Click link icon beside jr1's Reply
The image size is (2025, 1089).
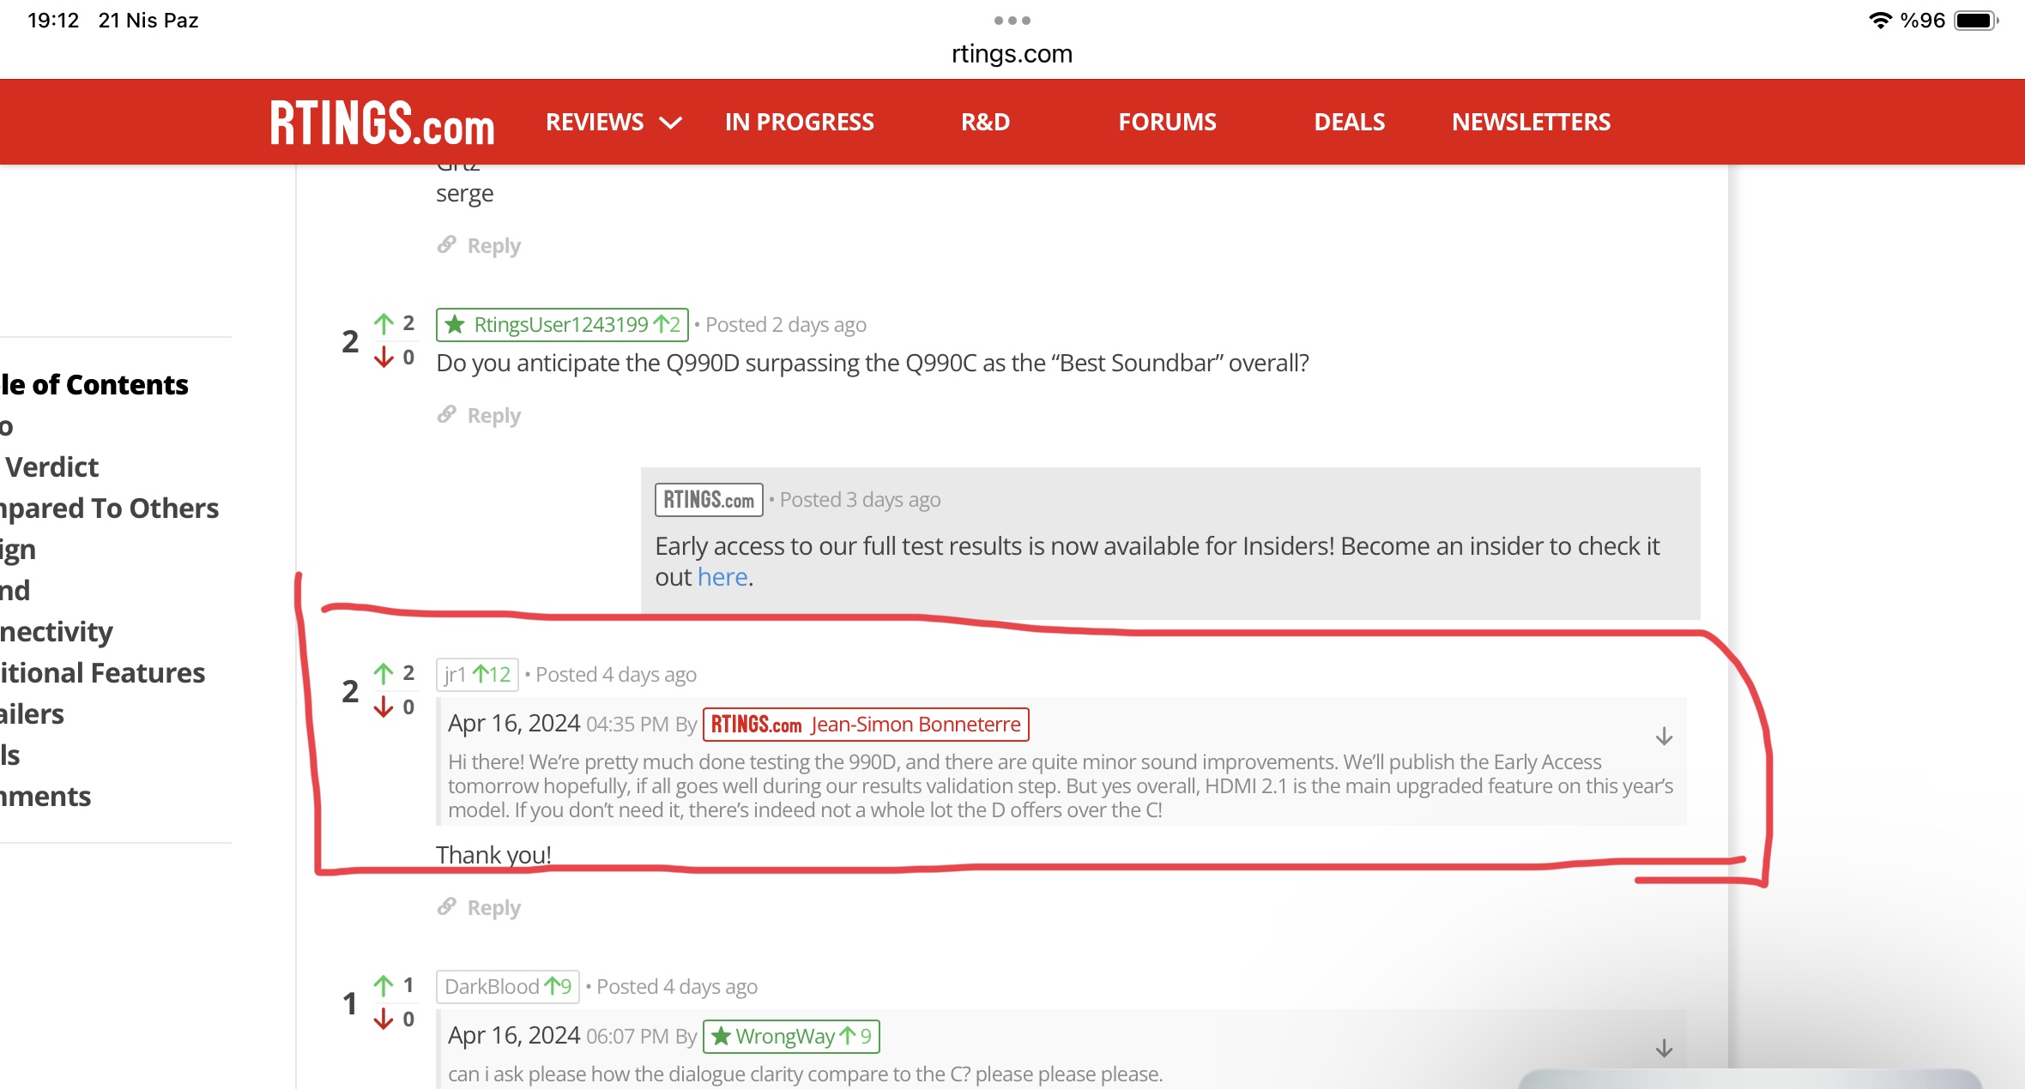446,906
